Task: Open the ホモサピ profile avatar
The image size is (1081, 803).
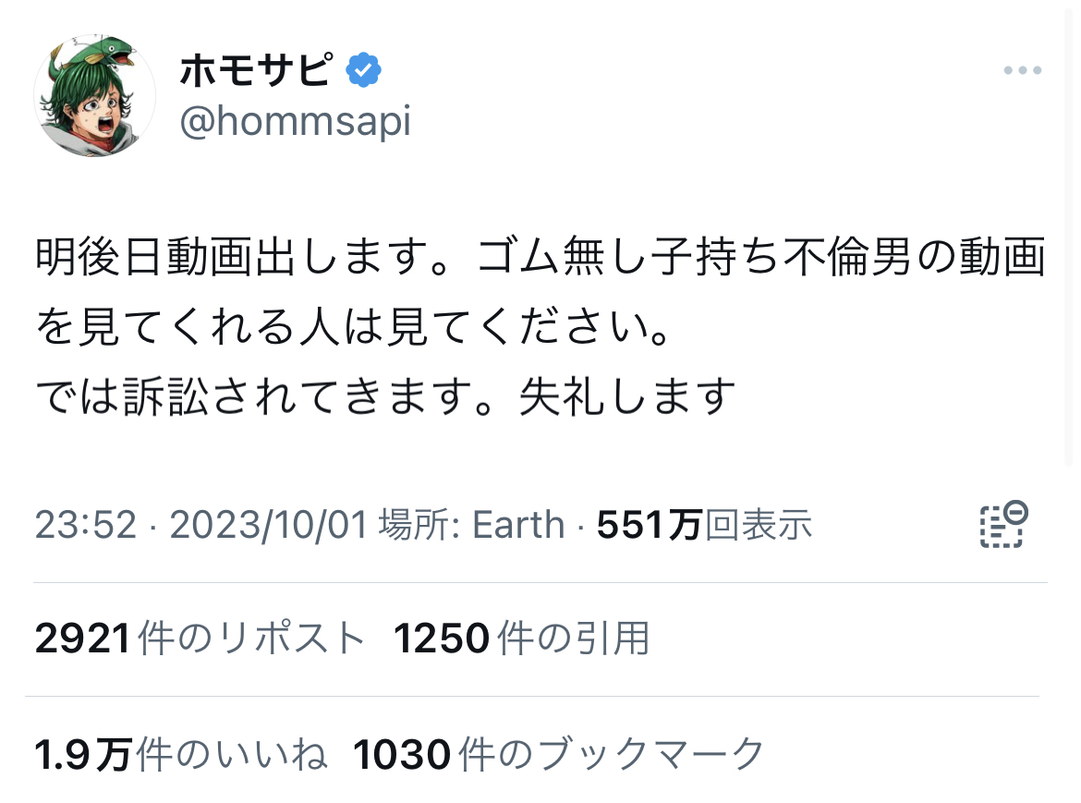Action: [94, 96]
